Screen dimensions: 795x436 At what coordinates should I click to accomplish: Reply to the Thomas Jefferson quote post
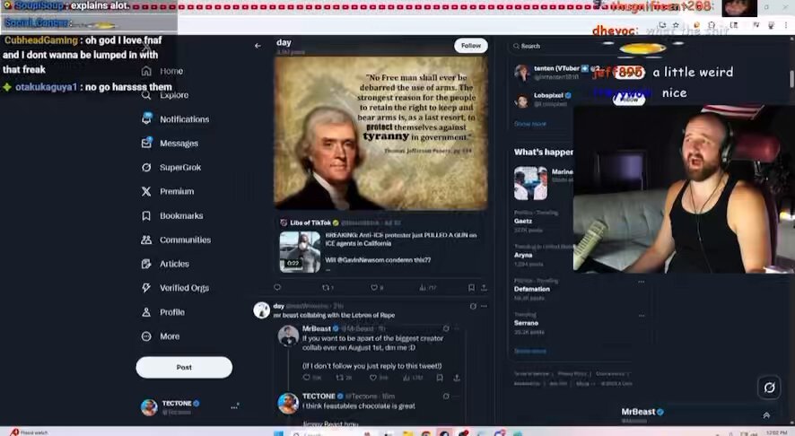(x=277, y=287)
